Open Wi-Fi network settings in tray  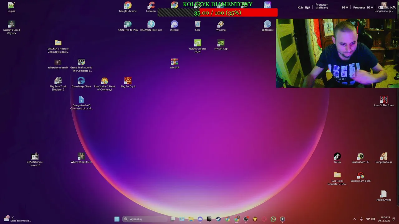(x=368, y=219)
